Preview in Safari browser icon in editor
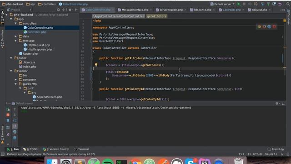Screen dimensions: 291x164 coord(269,26)
